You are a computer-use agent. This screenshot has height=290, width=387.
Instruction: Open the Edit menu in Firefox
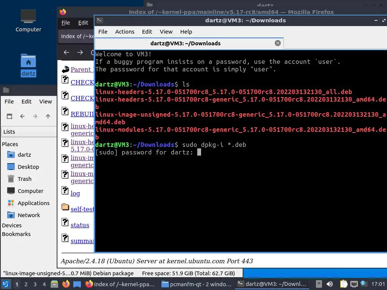click(x=83, y=23)
